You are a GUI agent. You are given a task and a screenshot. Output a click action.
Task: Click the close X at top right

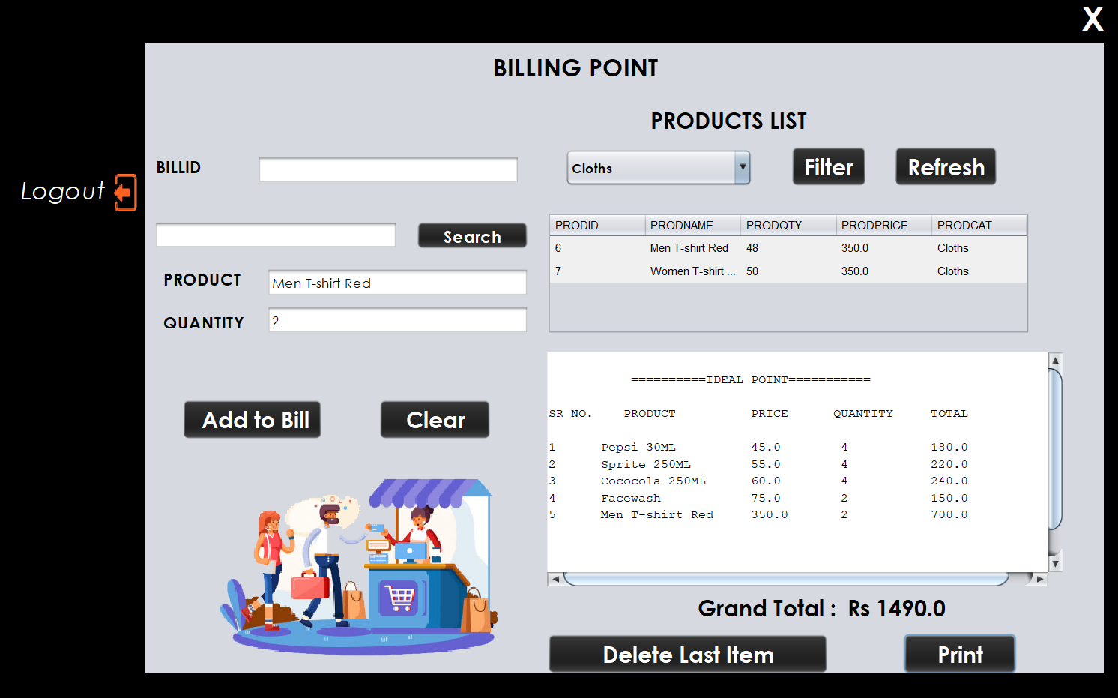click(1092, 19)
